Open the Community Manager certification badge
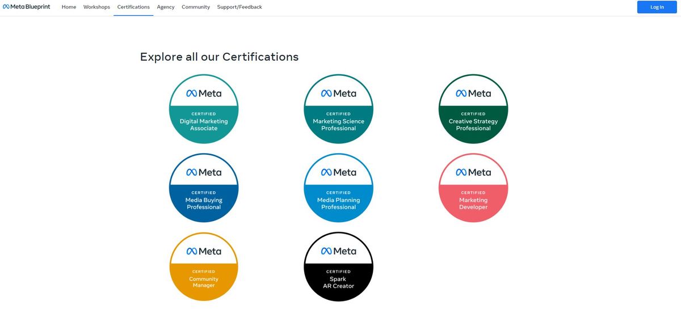 204,266
